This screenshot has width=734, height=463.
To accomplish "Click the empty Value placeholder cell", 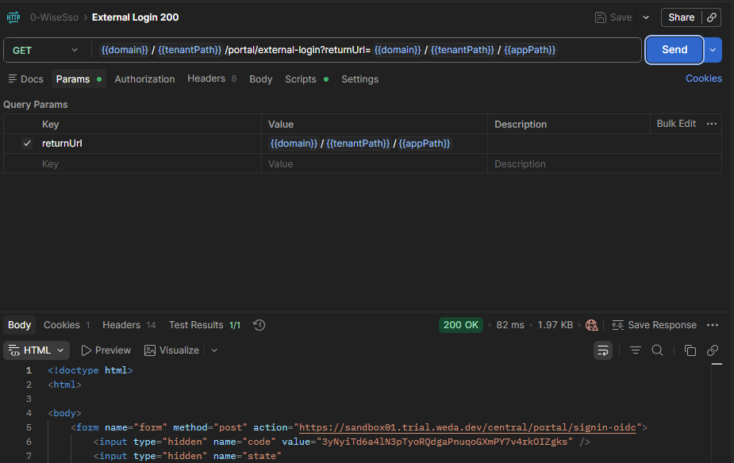I will point(375,163).
